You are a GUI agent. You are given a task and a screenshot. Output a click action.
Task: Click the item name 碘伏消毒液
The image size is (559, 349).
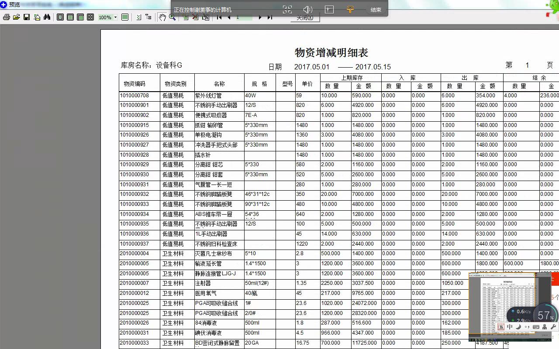208,333
